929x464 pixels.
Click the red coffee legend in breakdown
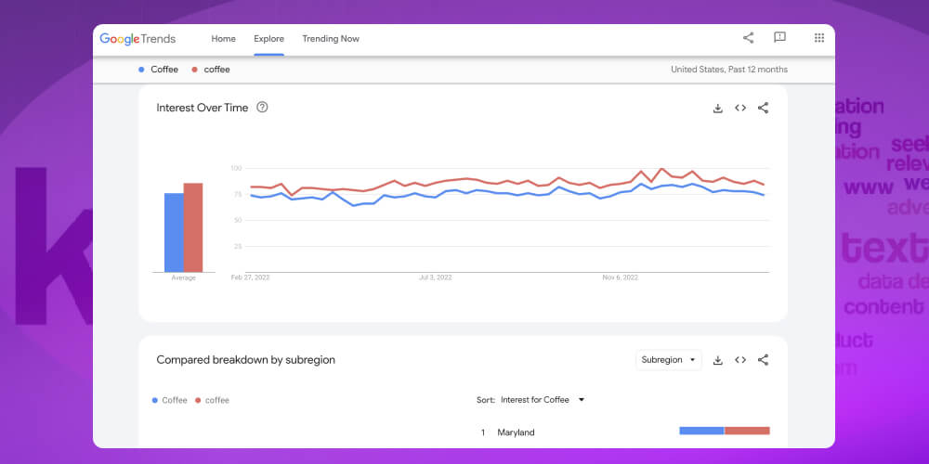tap(212, 400)
